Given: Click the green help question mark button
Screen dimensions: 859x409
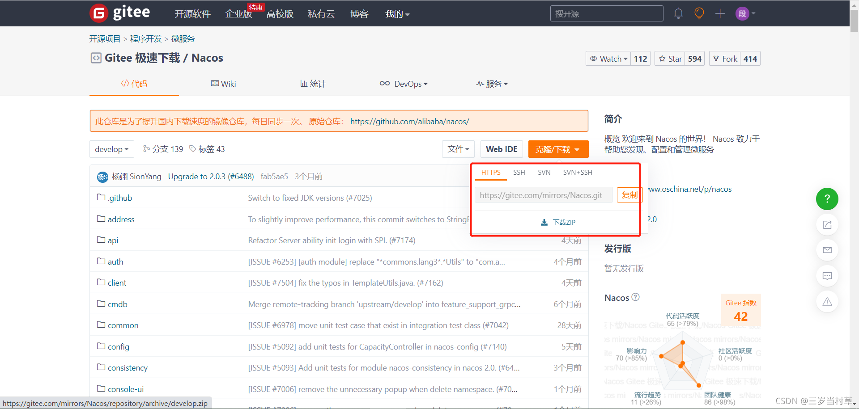Looking at the screenshot, I should [x=827, y=199].
